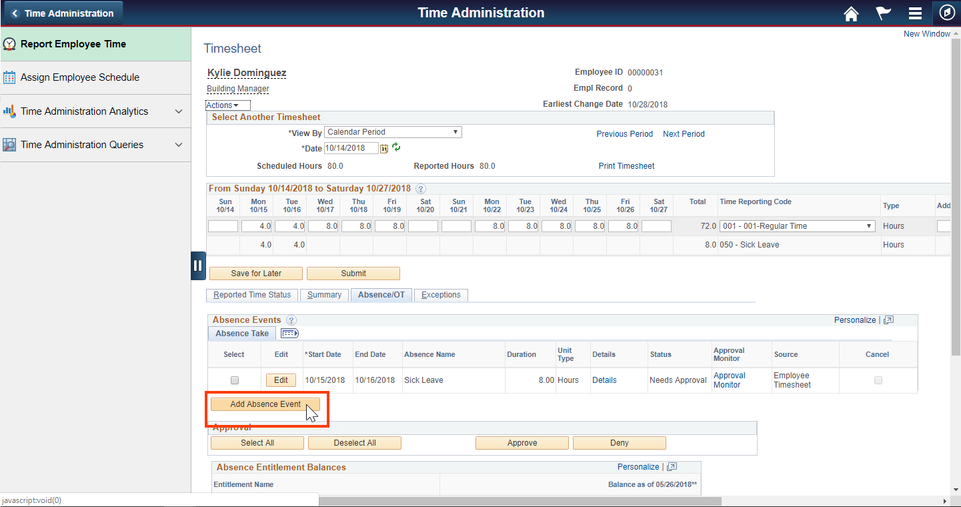Open the NavBar compass icon

coord(947,13)
